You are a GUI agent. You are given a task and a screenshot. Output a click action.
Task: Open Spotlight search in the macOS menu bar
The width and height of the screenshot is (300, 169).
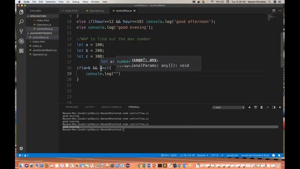coord(270,2)
